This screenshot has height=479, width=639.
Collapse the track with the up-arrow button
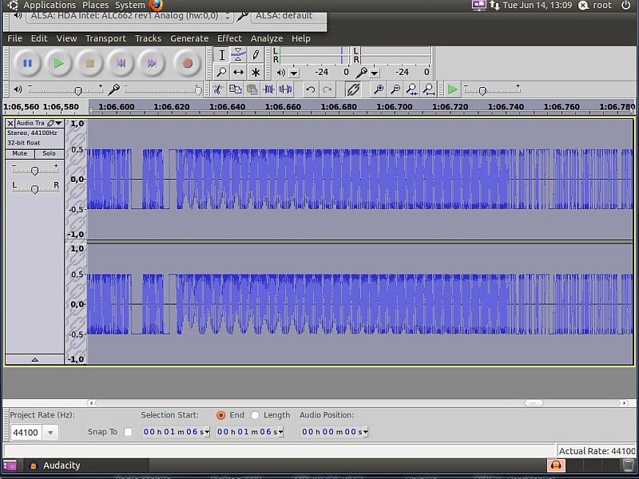point(34,359)
